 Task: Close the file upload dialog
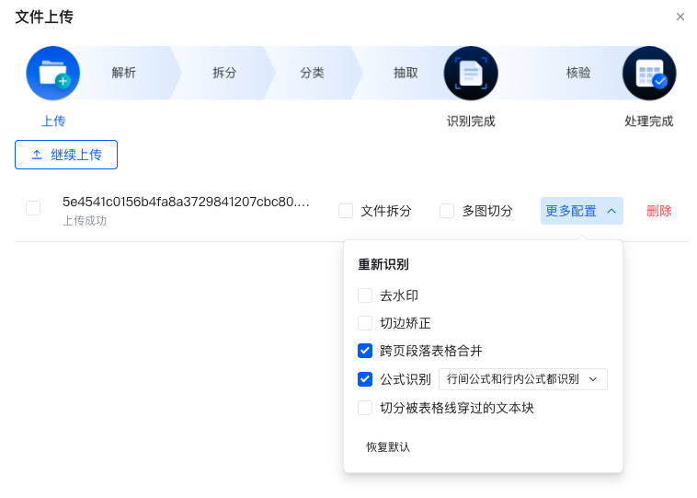click(x=680, y=17)
